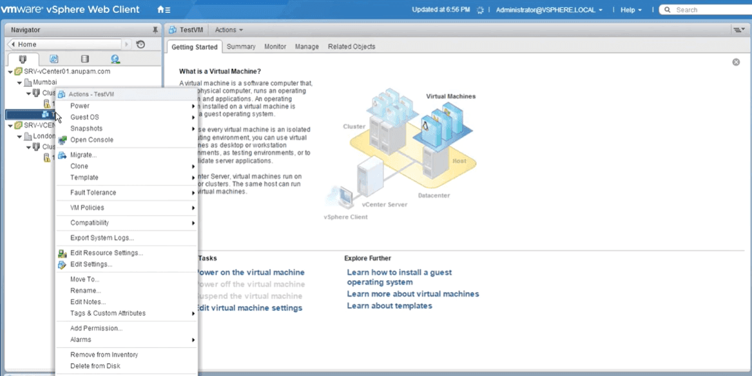
Task: Open the Home menu icon in the header
Action: tap(164, 10)
